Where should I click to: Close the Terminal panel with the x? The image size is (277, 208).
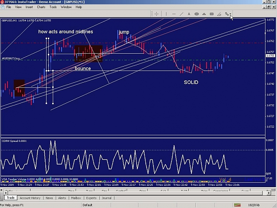click(1, 190)
